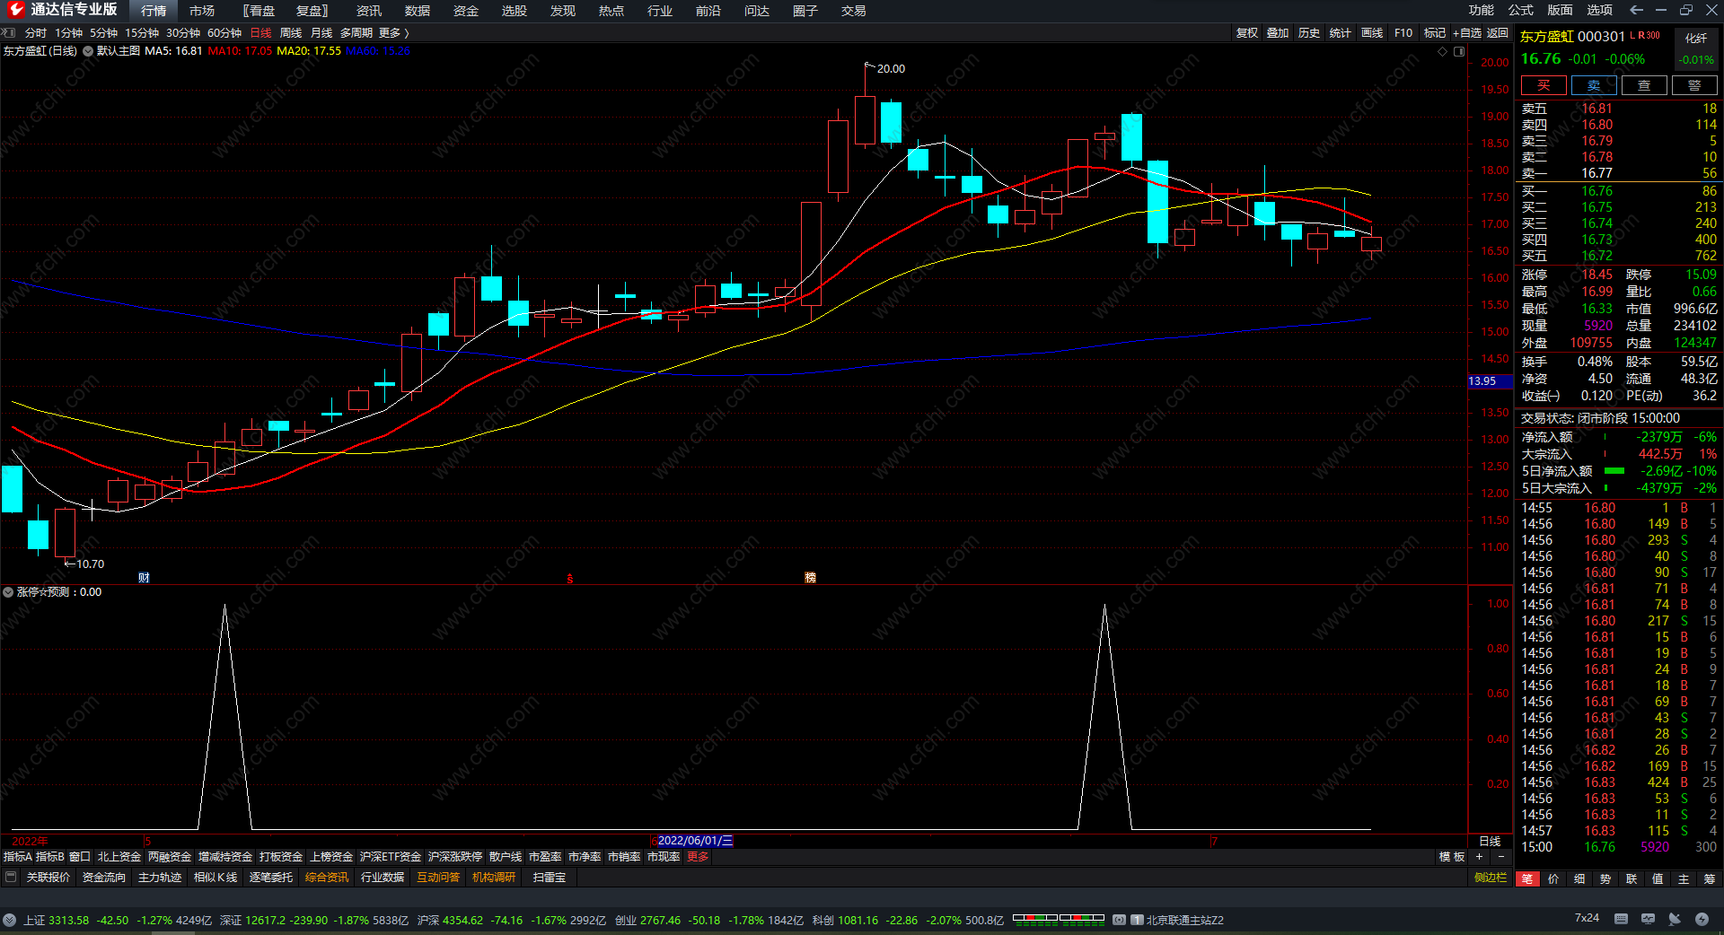Toggle the side panel icon above price axis
This screenshot has width=1724, height=935.
(1459, 52)
